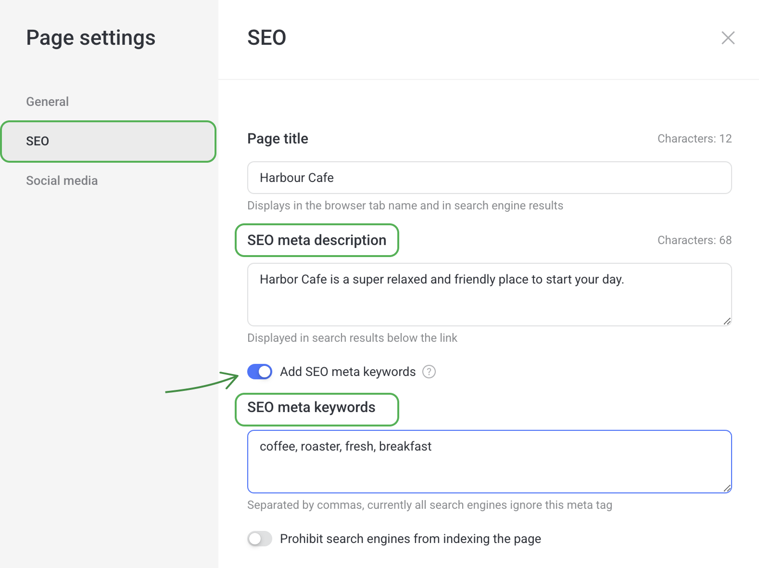Click into the Harbour Cafe page title field
759x568 pixels.
point(489,178)
